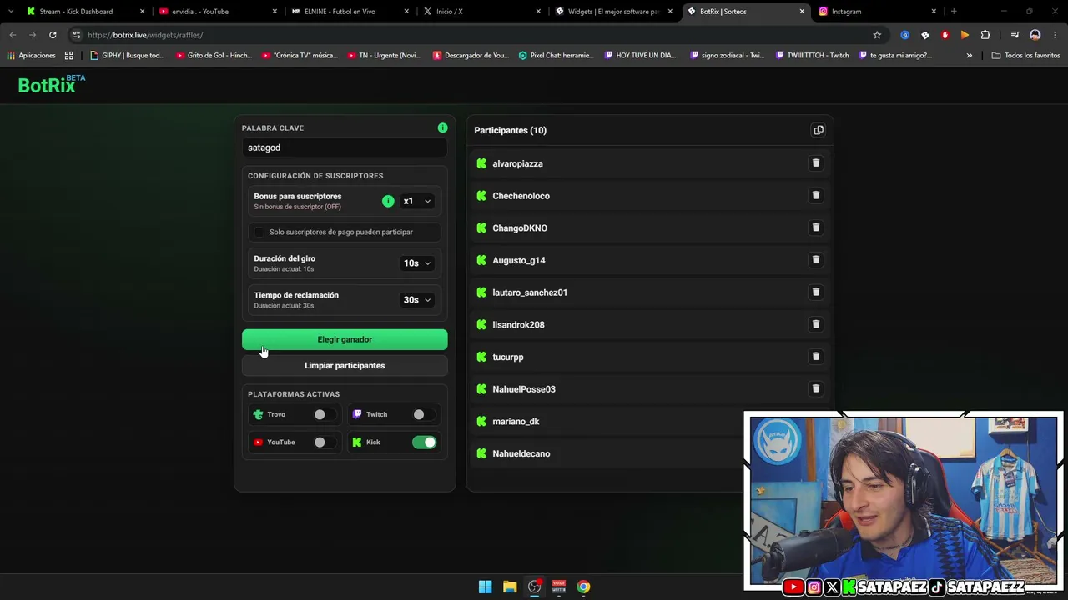Image resolution: width=1068 pixels, height=600 pixels.
Task: Turn on the YouTube platform toggle
Action: tap(325, 442)
